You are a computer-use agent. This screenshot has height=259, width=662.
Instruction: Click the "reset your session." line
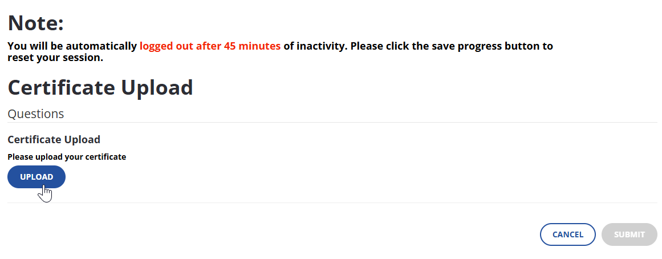(x=55, y=58)
